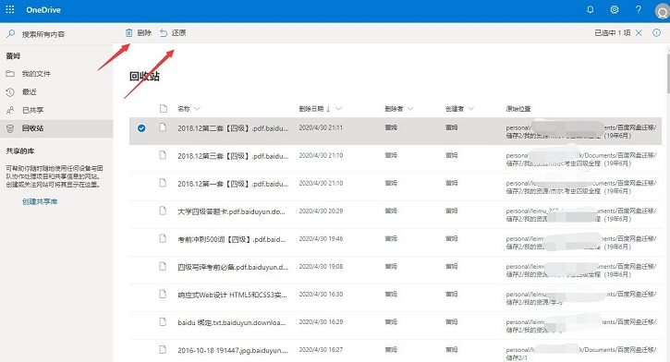Screen dimensions: 670x362
Task: Click the 删除 delete button
Action: tap(139, 33)
